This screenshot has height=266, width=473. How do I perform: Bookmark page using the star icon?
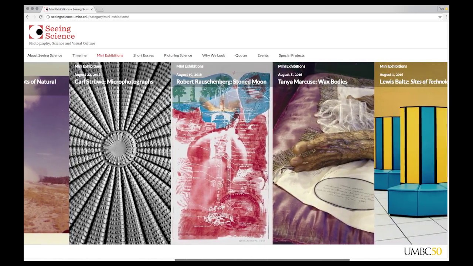(x=440, y=17)
